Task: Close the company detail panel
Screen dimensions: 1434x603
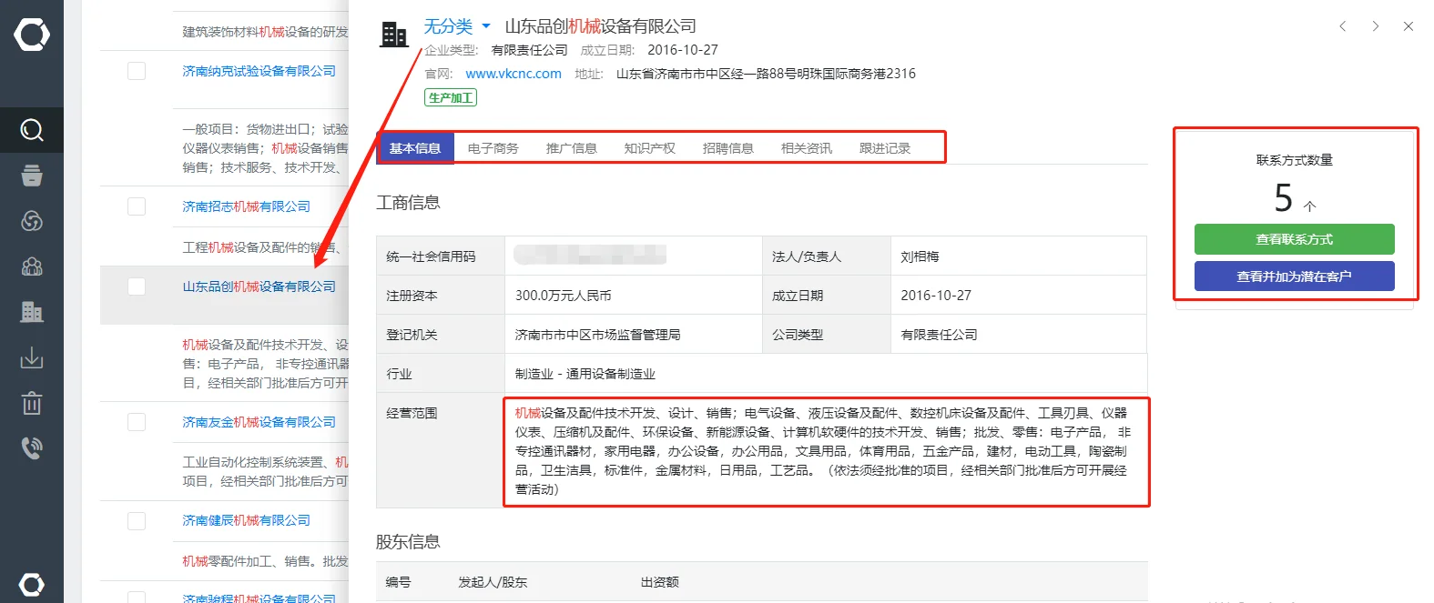Action: (1408, 26)
